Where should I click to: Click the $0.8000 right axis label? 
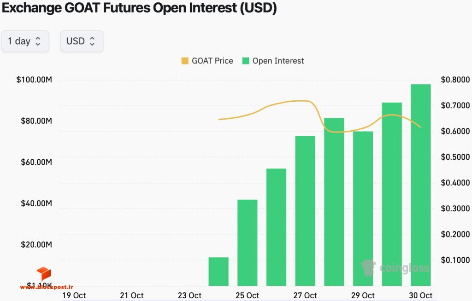tap(455, 80)
